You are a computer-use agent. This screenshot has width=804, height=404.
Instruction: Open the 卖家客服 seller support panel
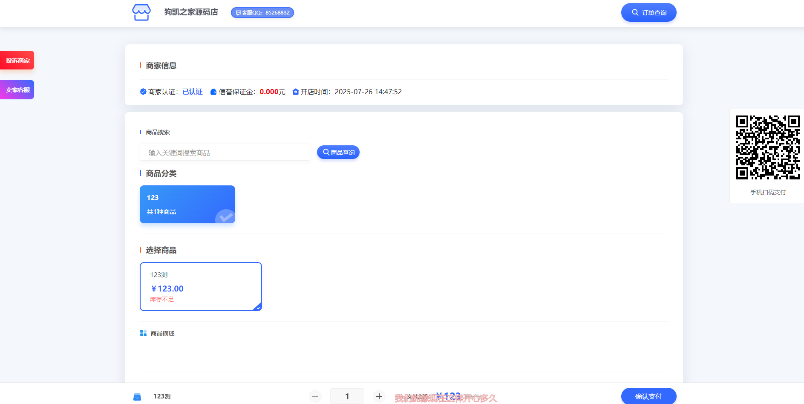click(x=17, y=89)
